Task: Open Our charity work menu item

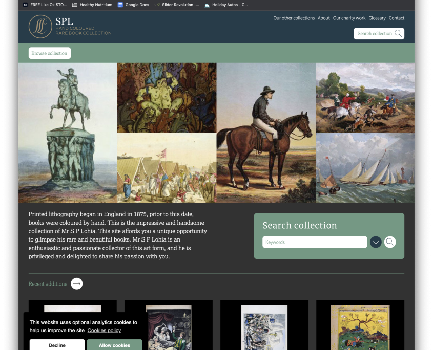Action: (x=349, y=18)
